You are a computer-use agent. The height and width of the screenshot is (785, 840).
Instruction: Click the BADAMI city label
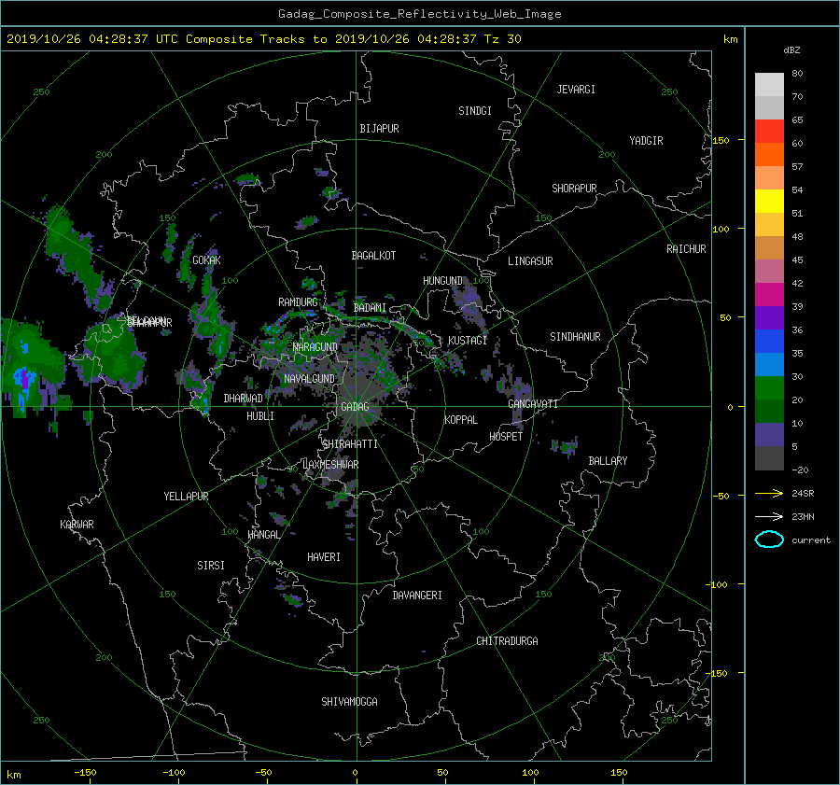(x=370, y=308)
